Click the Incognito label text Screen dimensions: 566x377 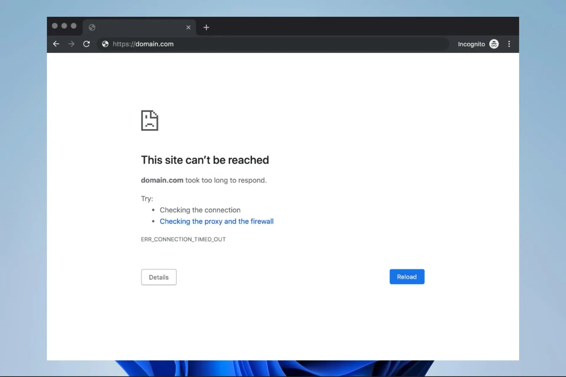471,44
